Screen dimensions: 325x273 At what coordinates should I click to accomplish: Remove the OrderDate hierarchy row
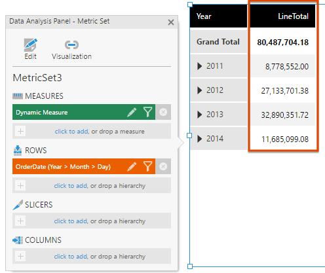tap(163, 166)
